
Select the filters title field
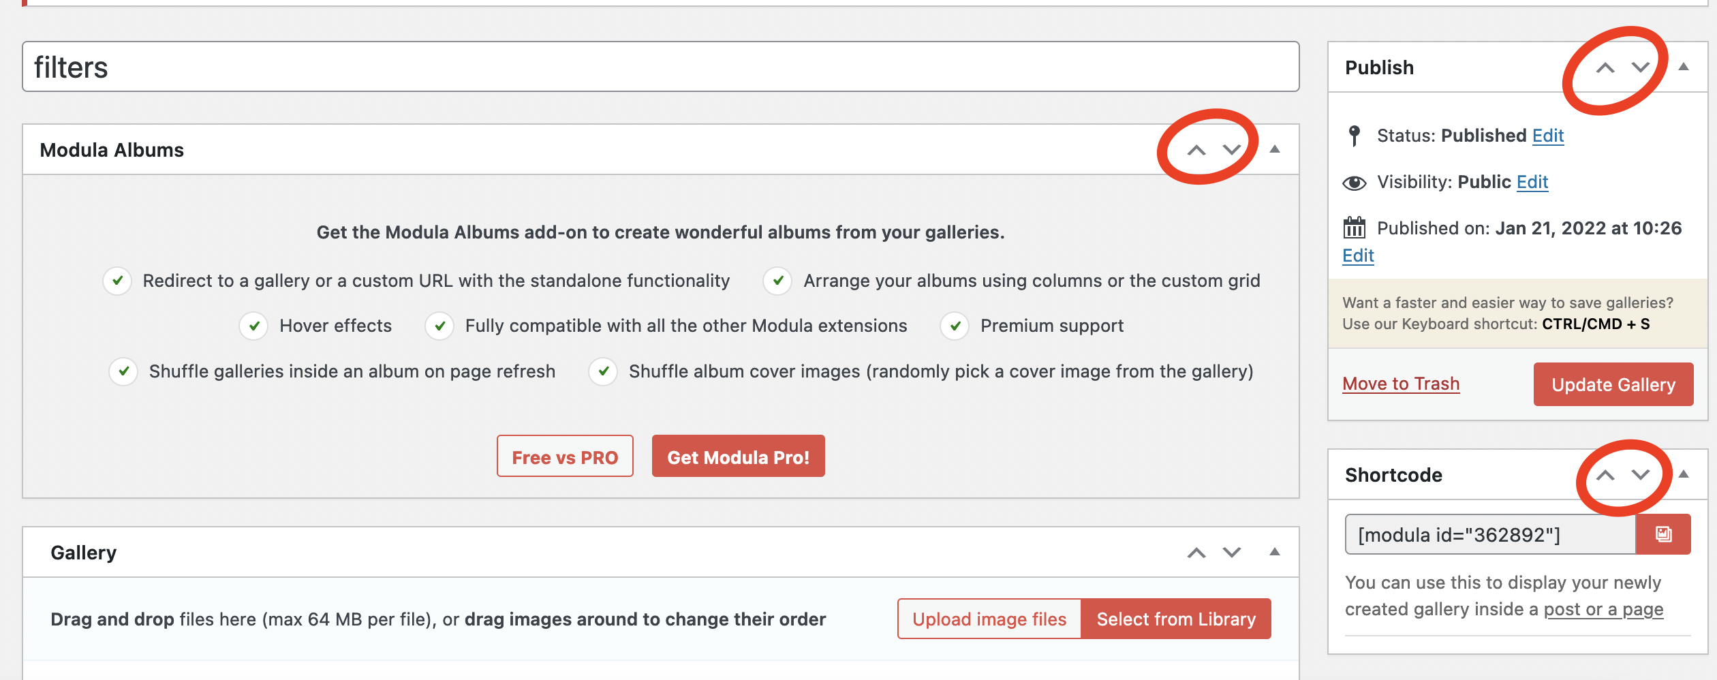pyautogui.click(x=661, y=67)
